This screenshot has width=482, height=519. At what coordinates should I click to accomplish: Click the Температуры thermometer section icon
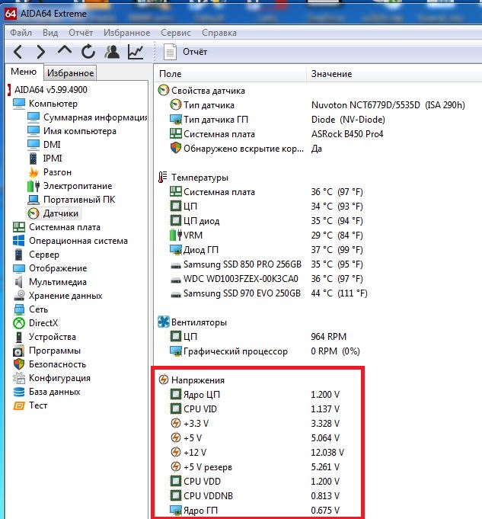(162, 178)
